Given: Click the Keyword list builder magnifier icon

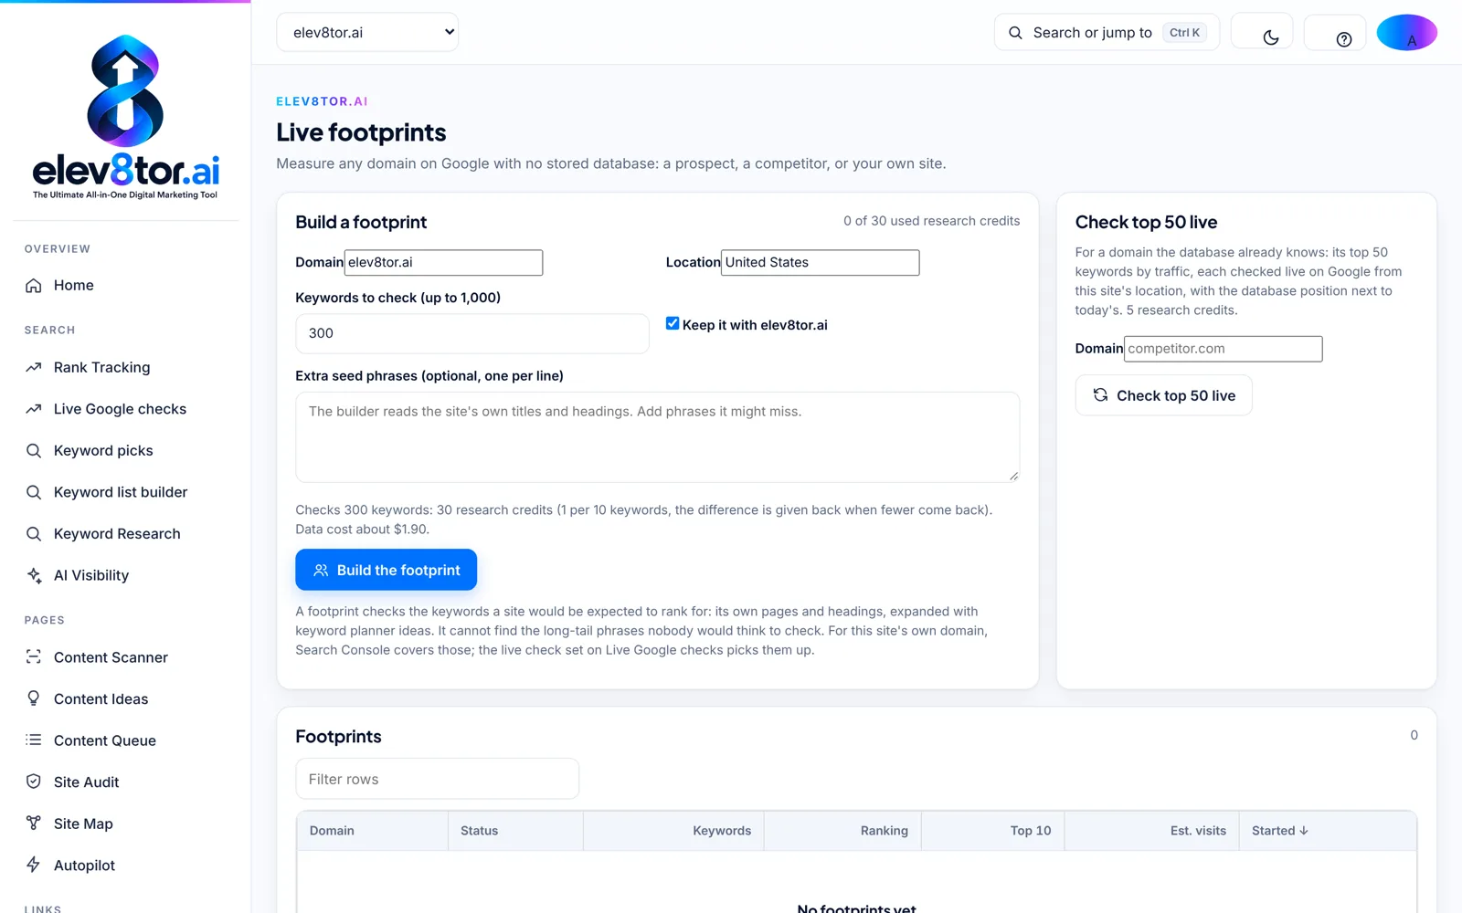Looking at the screenshot, I should click(34, 492).
